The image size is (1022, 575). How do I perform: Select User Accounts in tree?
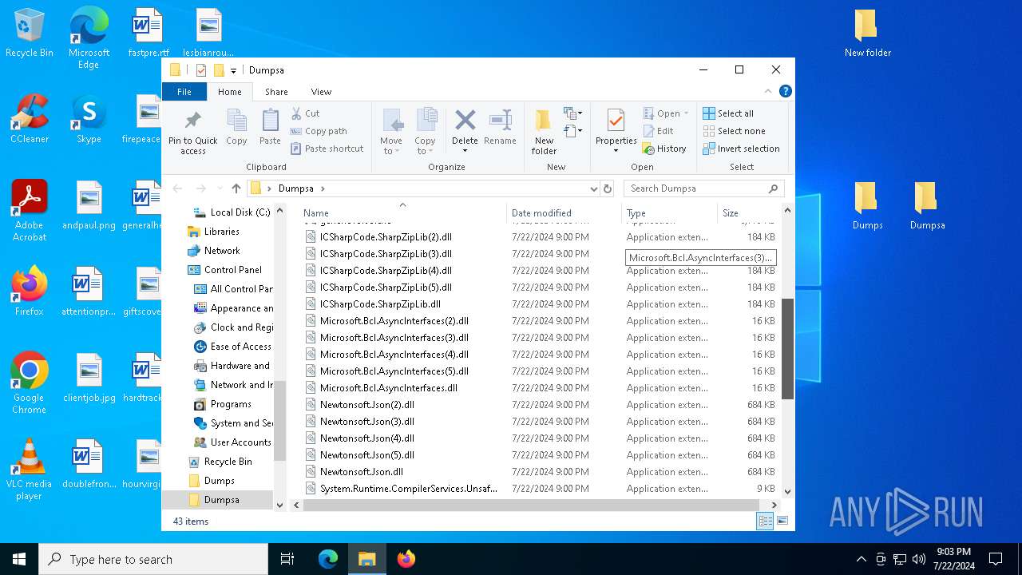[x=232, y=442]
